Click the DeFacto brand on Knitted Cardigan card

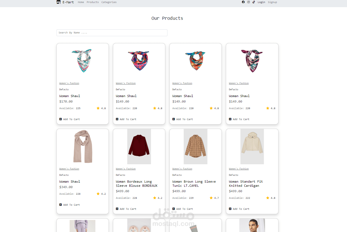coord(234,175)
